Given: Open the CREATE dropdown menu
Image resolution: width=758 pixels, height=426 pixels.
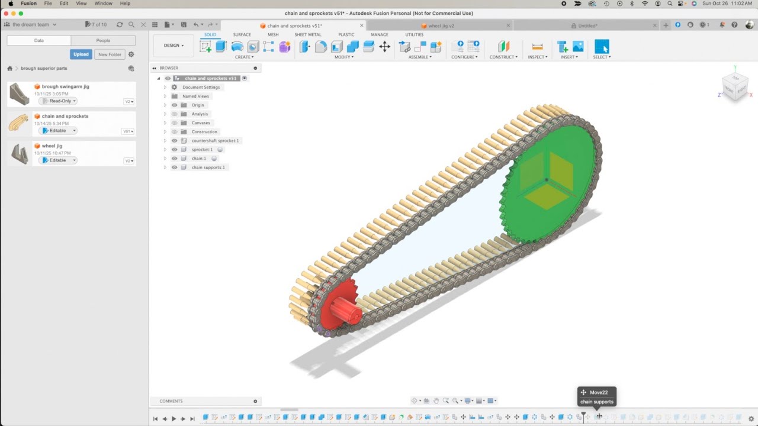Looking at the screenshot, I should click(x=244, y=57).
